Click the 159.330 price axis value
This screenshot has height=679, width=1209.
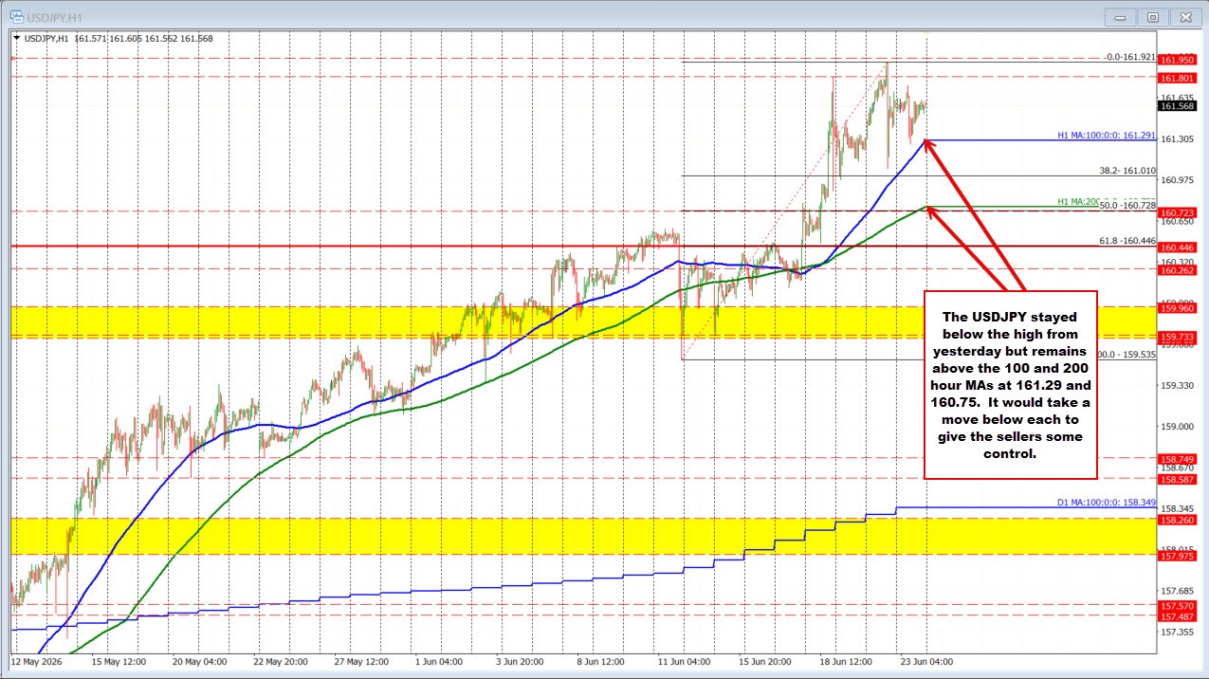(x=1179, y=385)
